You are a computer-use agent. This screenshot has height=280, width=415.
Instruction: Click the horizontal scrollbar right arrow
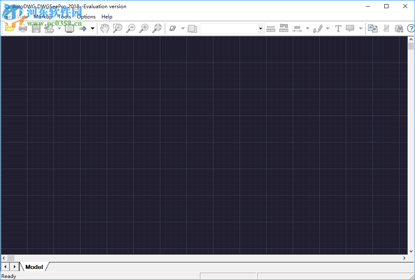pyautogui.click(x=404, y=258)
